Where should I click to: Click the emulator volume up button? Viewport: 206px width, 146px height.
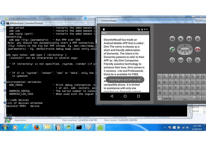(x=189, y=39)
